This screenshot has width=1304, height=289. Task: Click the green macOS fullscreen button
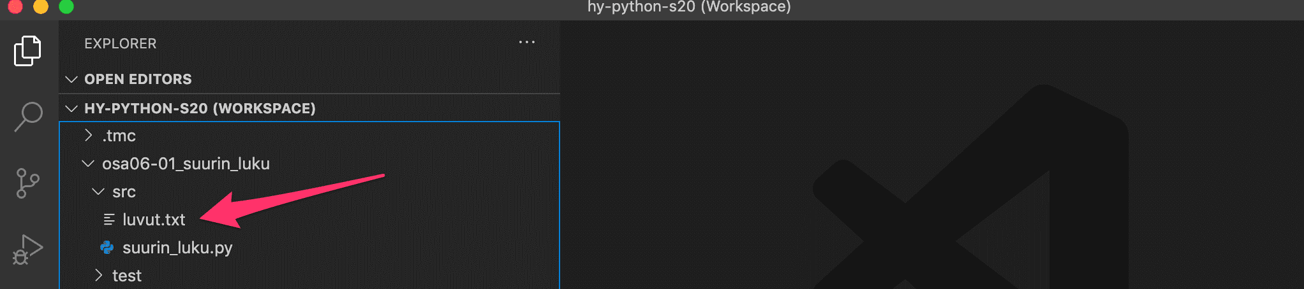[66, 6]
